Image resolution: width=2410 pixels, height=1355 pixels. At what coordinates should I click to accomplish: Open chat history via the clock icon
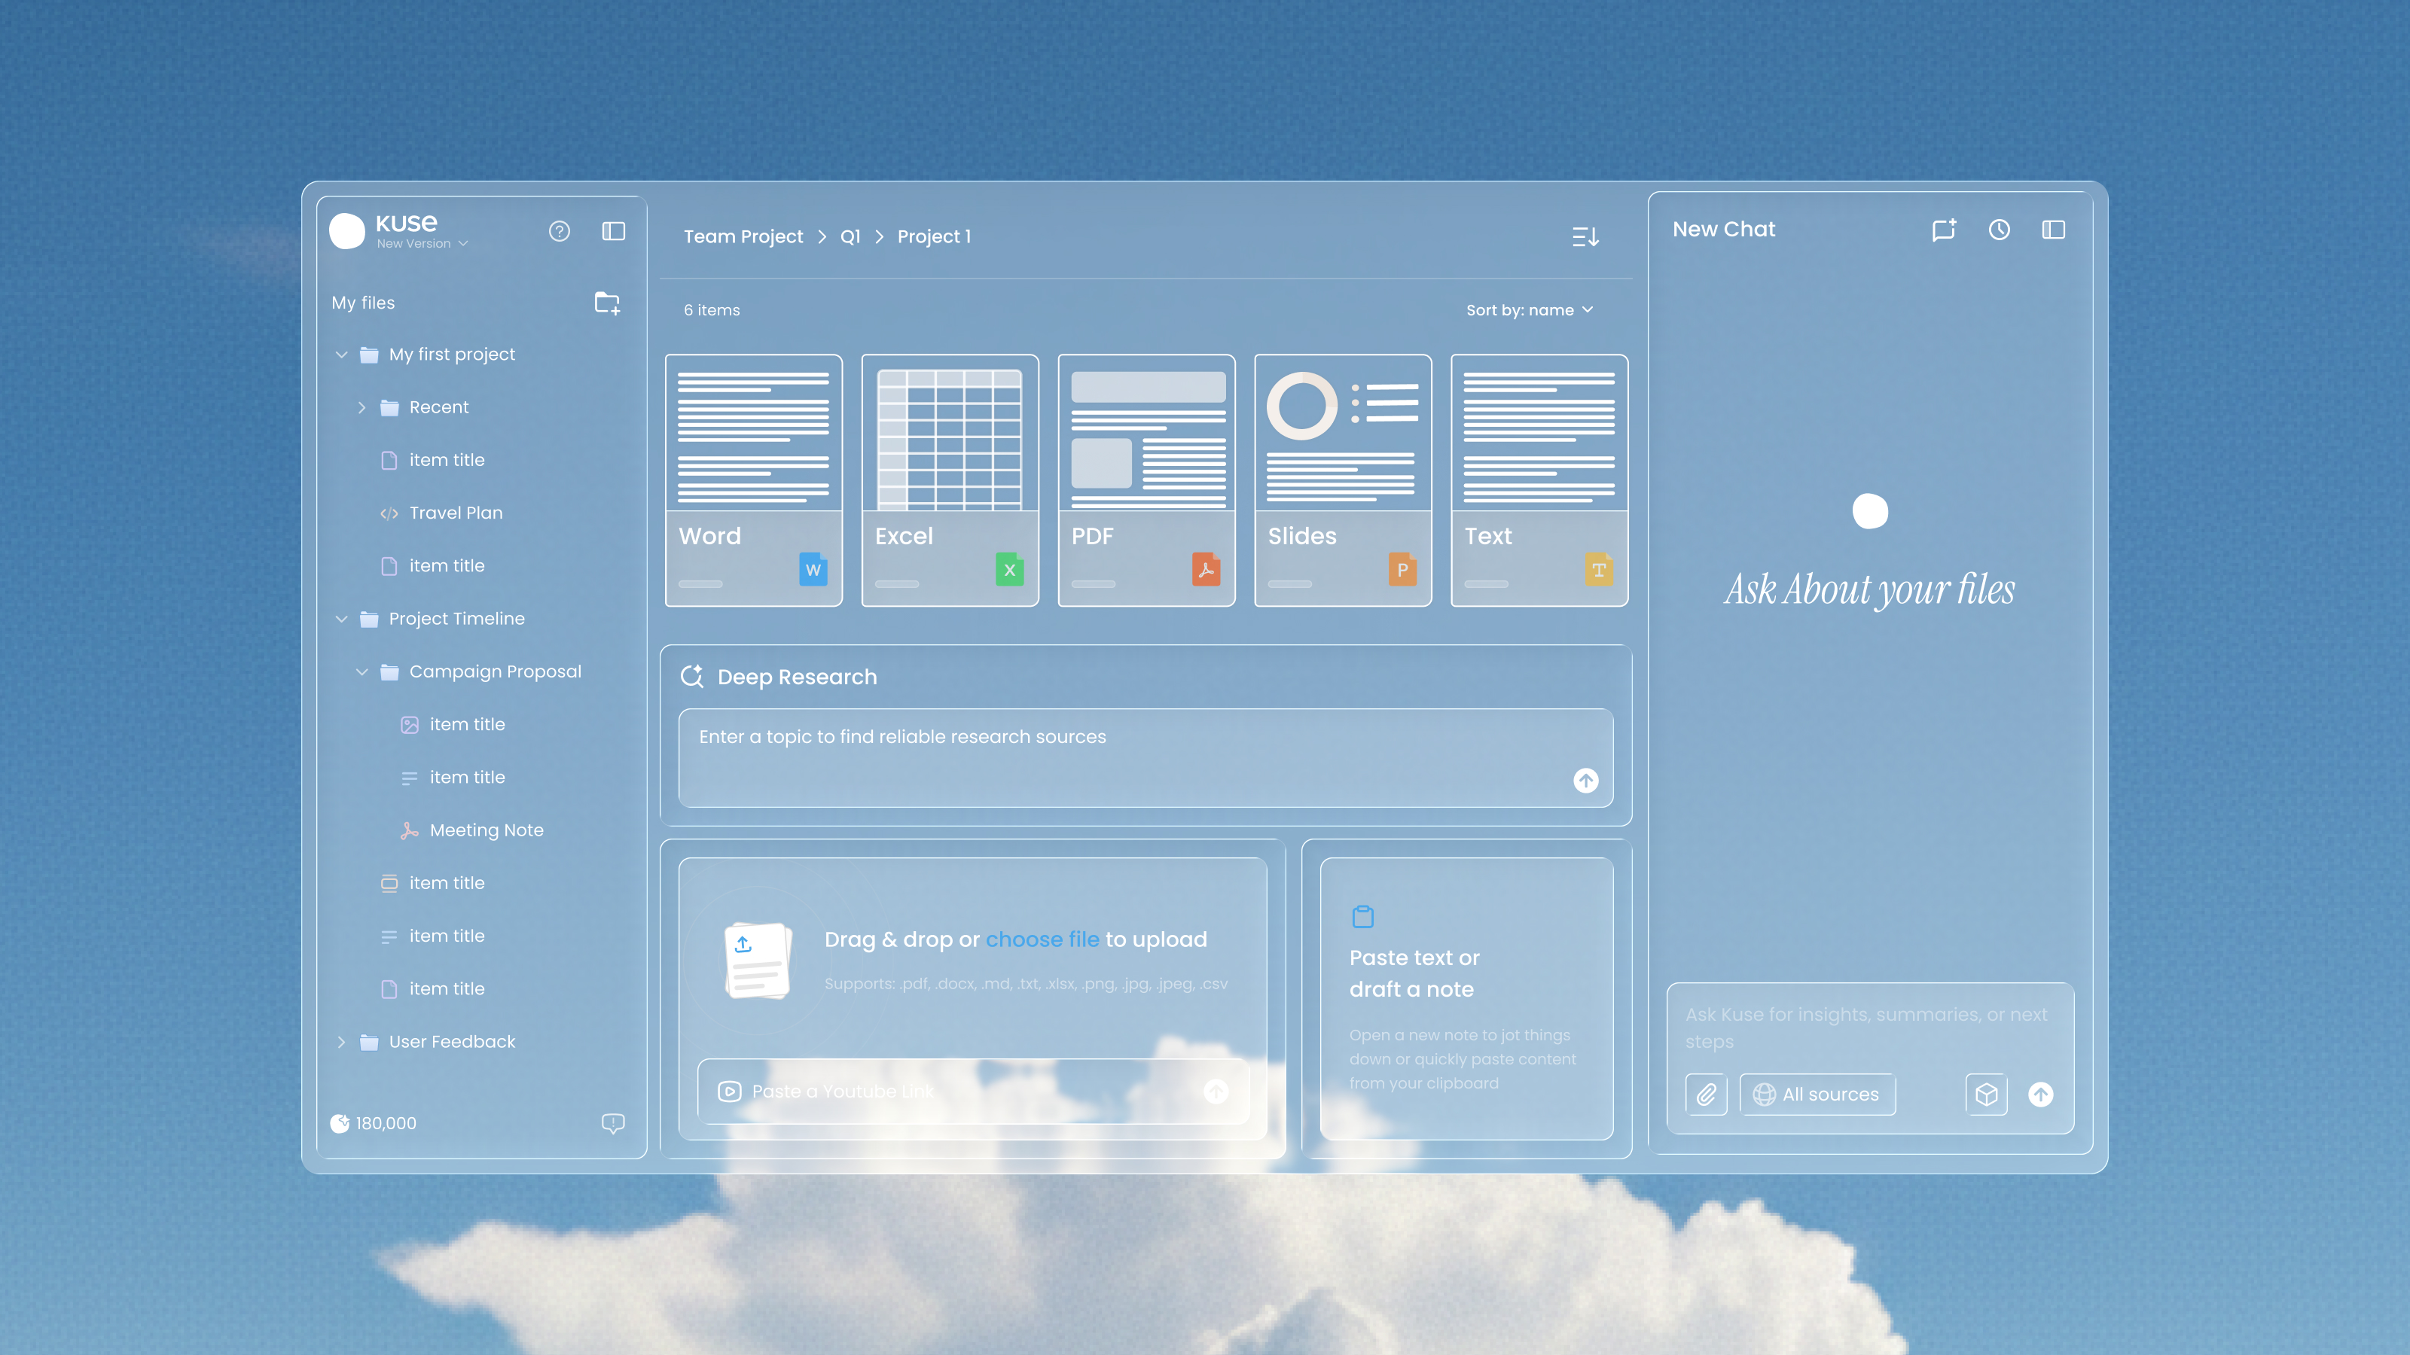2000,230
